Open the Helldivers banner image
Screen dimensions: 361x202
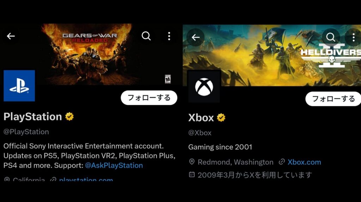(x=272, y=55)
